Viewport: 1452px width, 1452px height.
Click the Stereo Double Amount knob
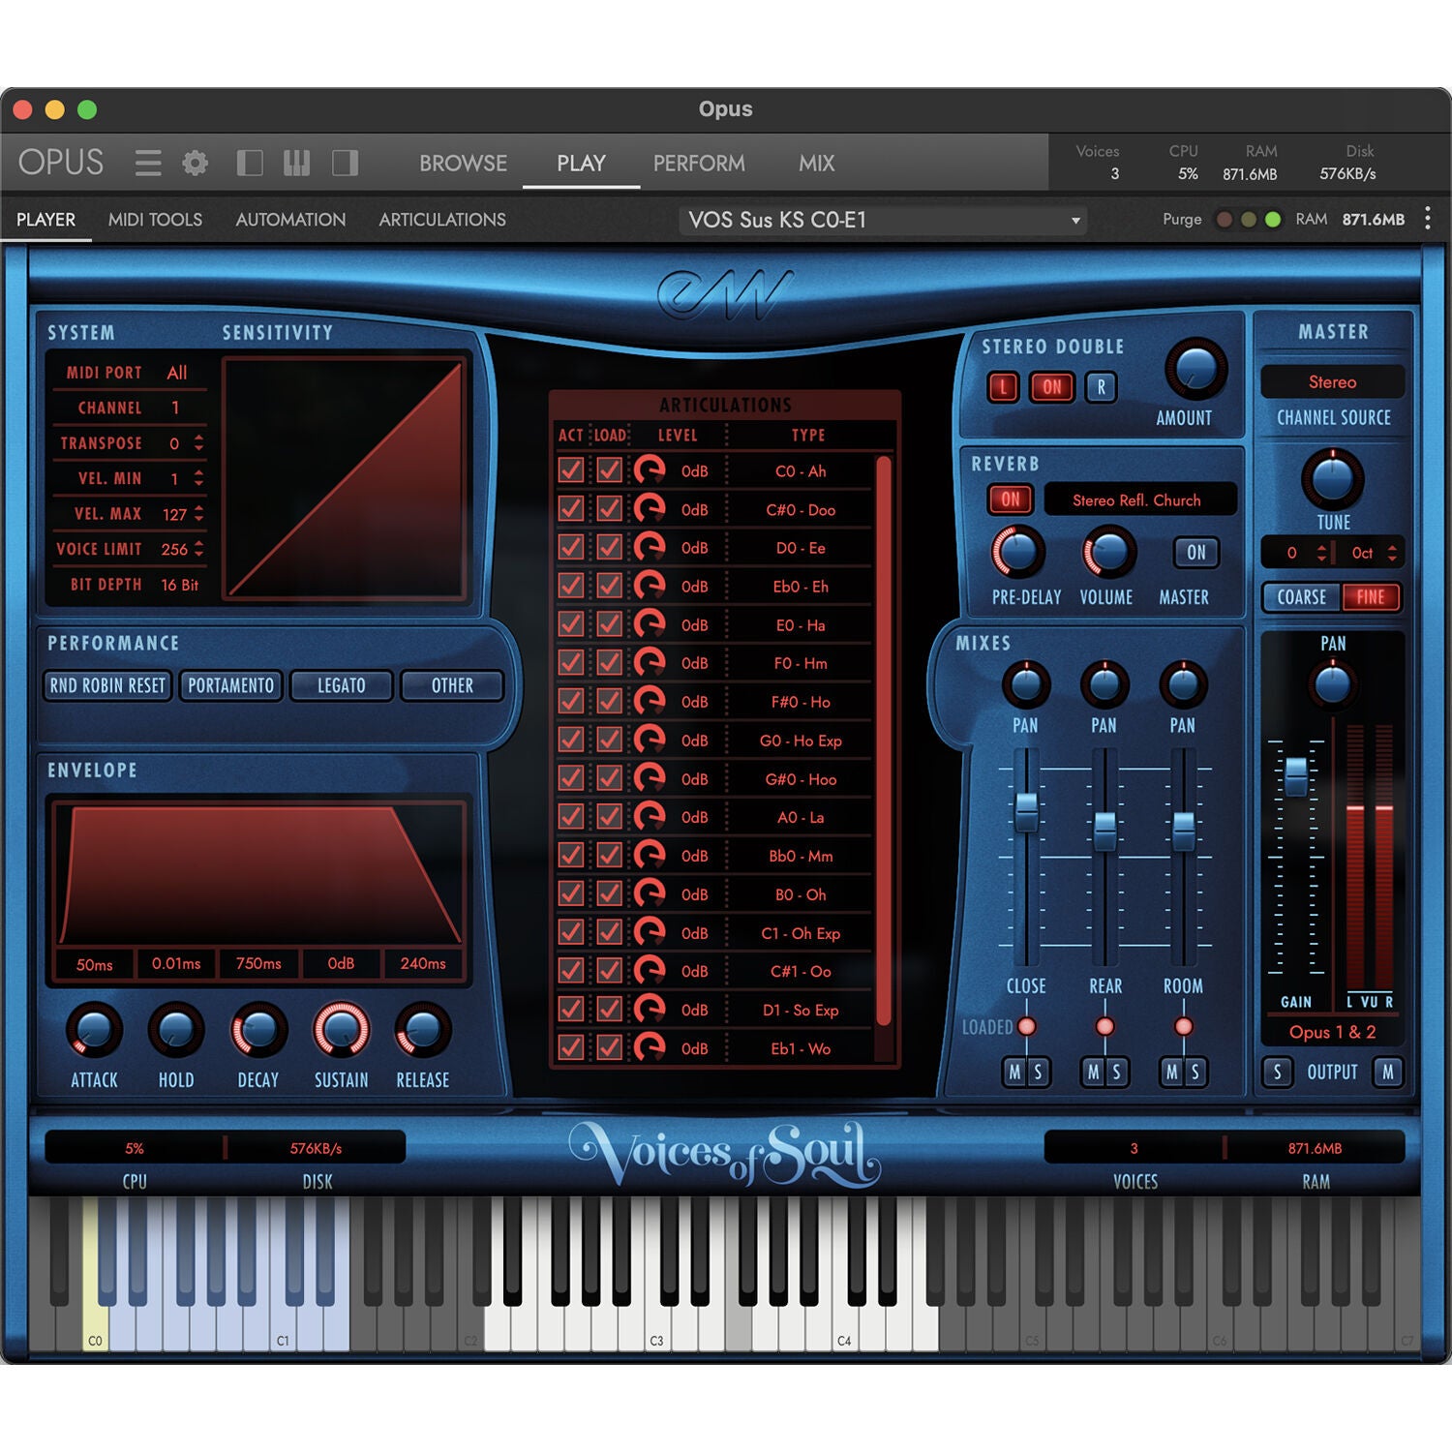(x=1195, y=369)
